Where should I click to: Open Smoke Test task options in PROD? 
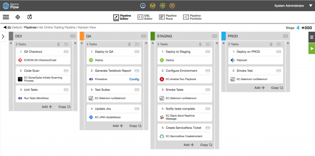click(x=278, y=71)
